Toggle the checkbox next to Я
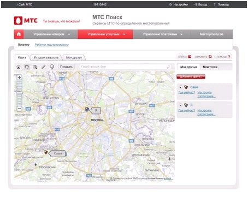The width and height of the screenshot is (248, 197). click(181, 105)
